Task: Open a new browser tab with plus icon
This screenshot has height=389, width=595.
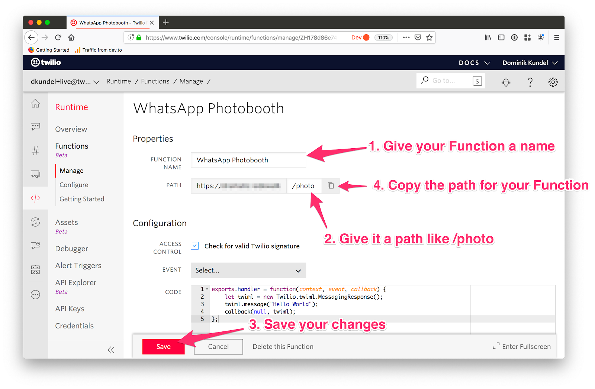Action: (x=166, y=22)
